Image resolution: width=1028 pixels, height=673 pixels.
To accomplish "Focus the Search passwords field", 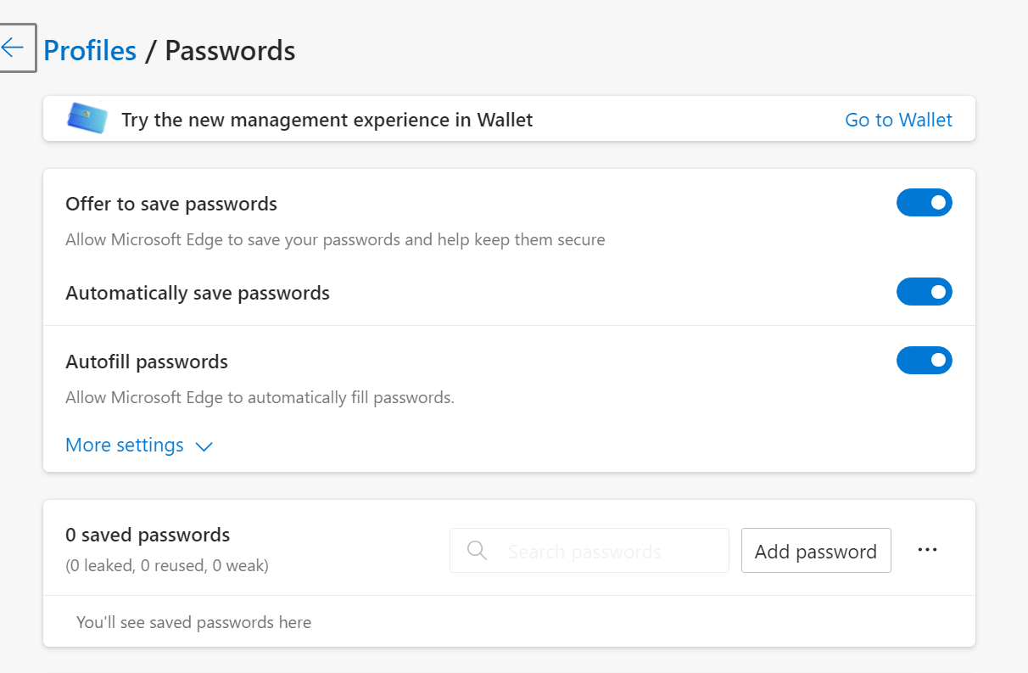I will tap(589, 551).
